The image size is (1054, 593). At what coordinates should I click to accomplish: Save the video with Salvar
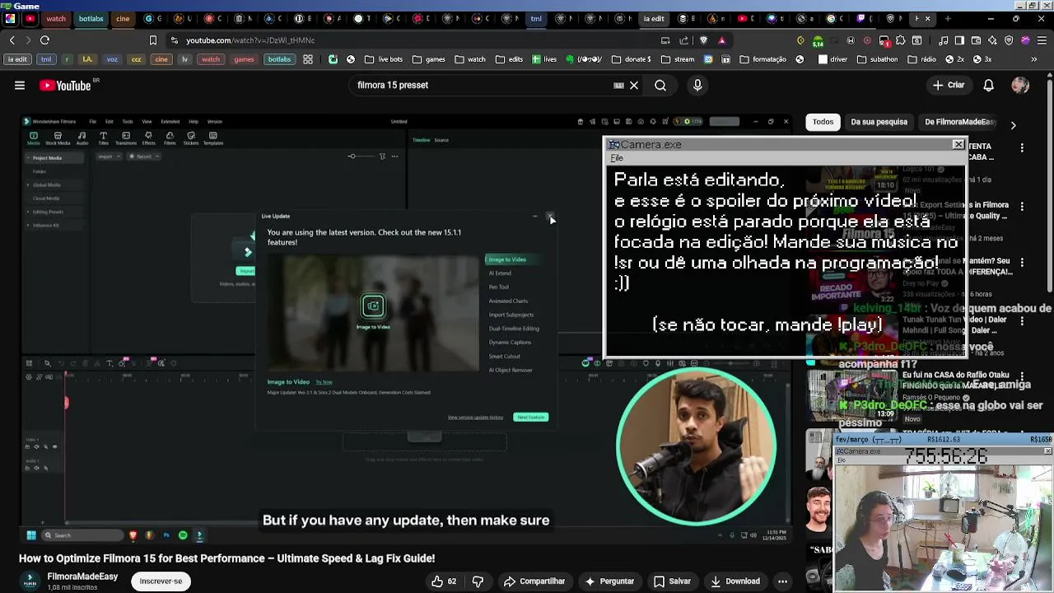[672, 581]
